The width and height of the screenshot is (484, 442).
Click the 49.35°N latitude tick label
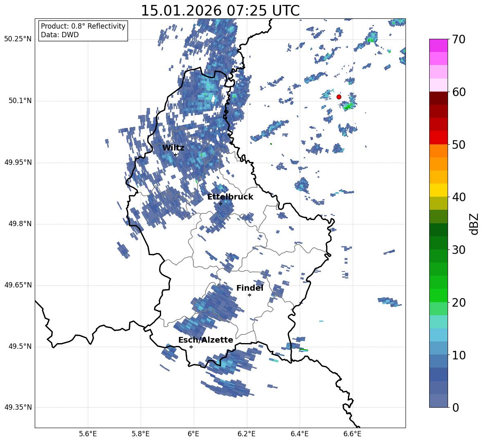click(18, 407)
